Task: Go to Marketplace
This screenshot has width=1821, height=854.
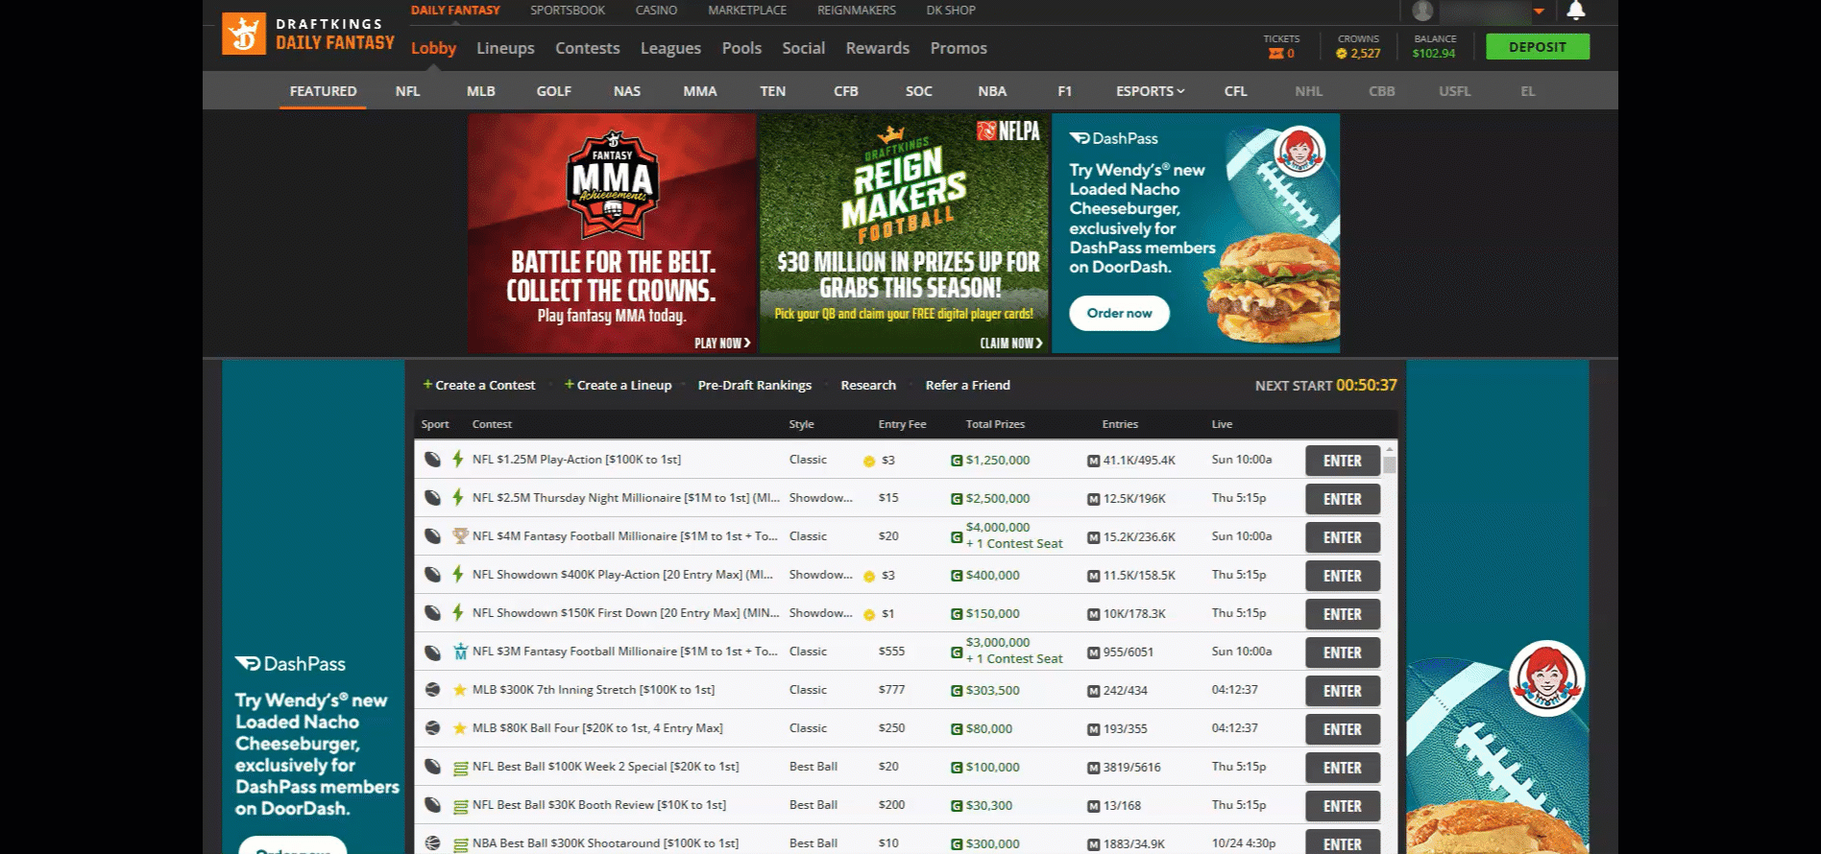Action: click(x=747, y=11)
